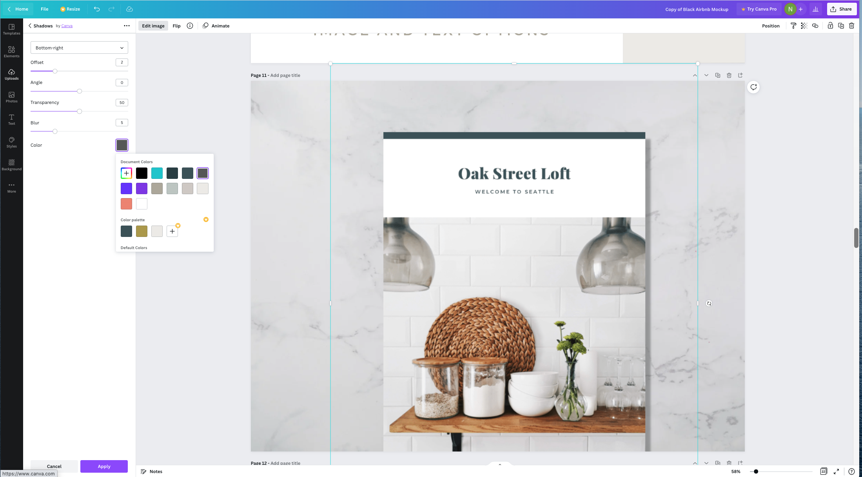Open the Background panel
The height and width of the screenshot is (477, 862).
[11, 164]
